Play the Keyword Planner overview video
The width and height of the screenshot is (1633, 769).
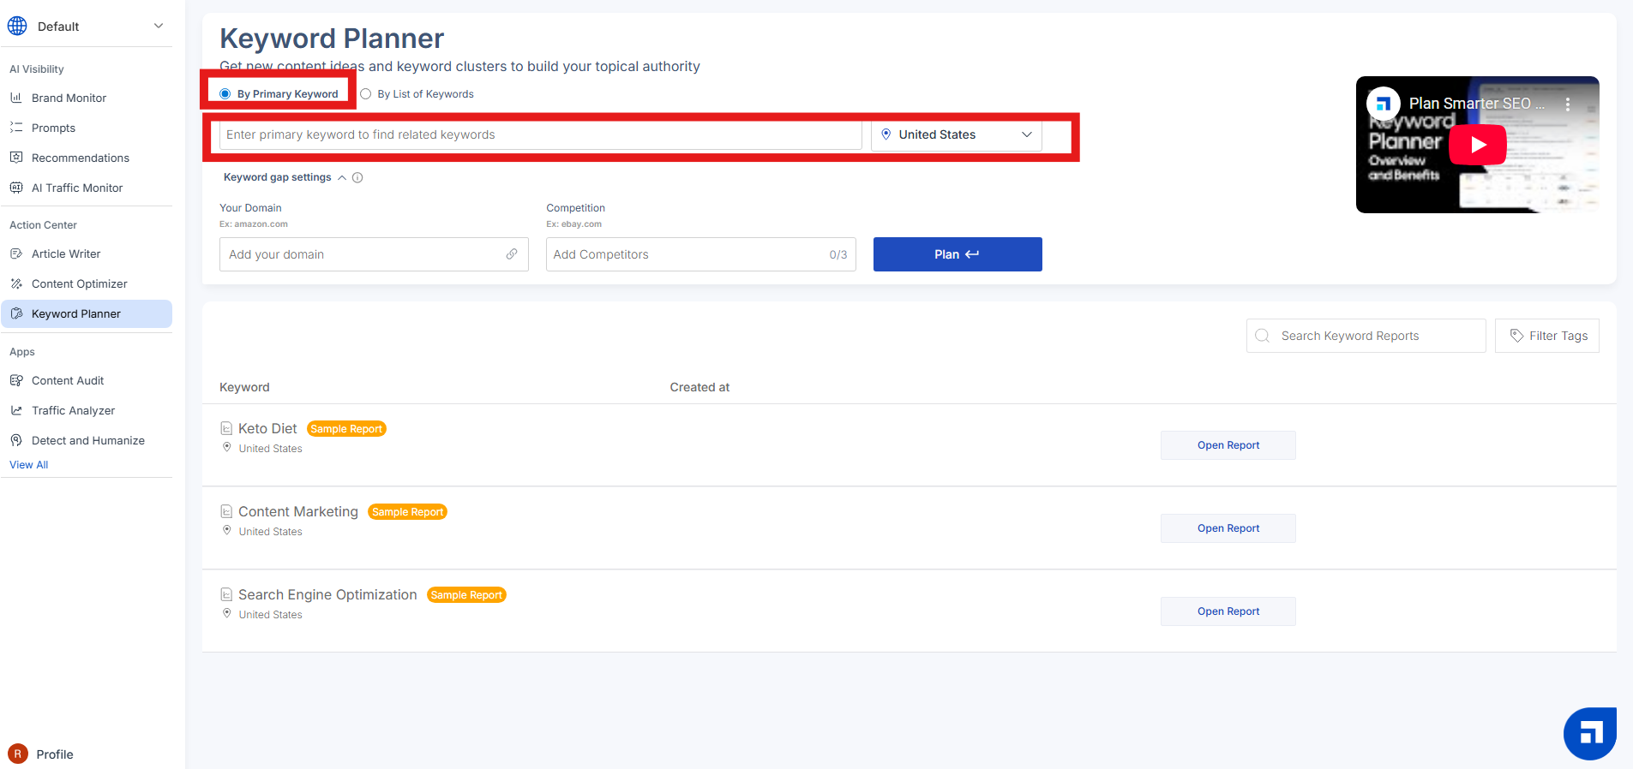tap(1477, 145)
